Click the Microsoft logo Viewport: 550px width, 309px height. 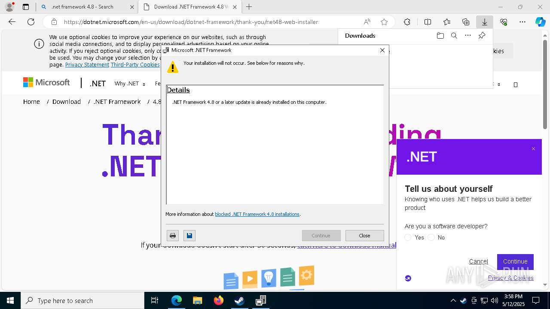coord(46,82)
